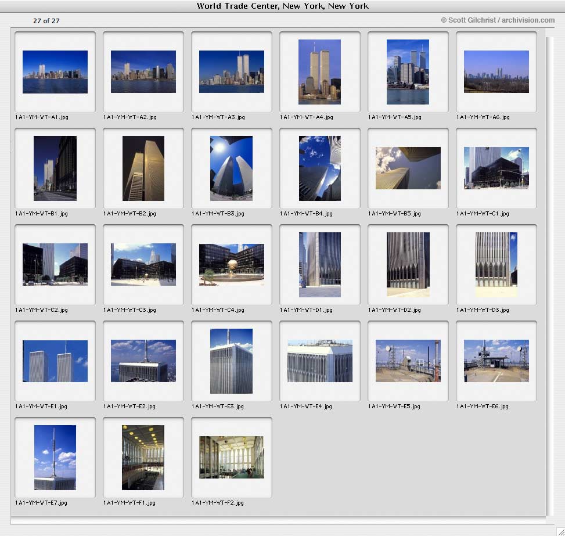Screen dimensions: 565x536
Task: Click the filename label 1A1-YM-WT-B3.jpg
Action: coord(218,213)
